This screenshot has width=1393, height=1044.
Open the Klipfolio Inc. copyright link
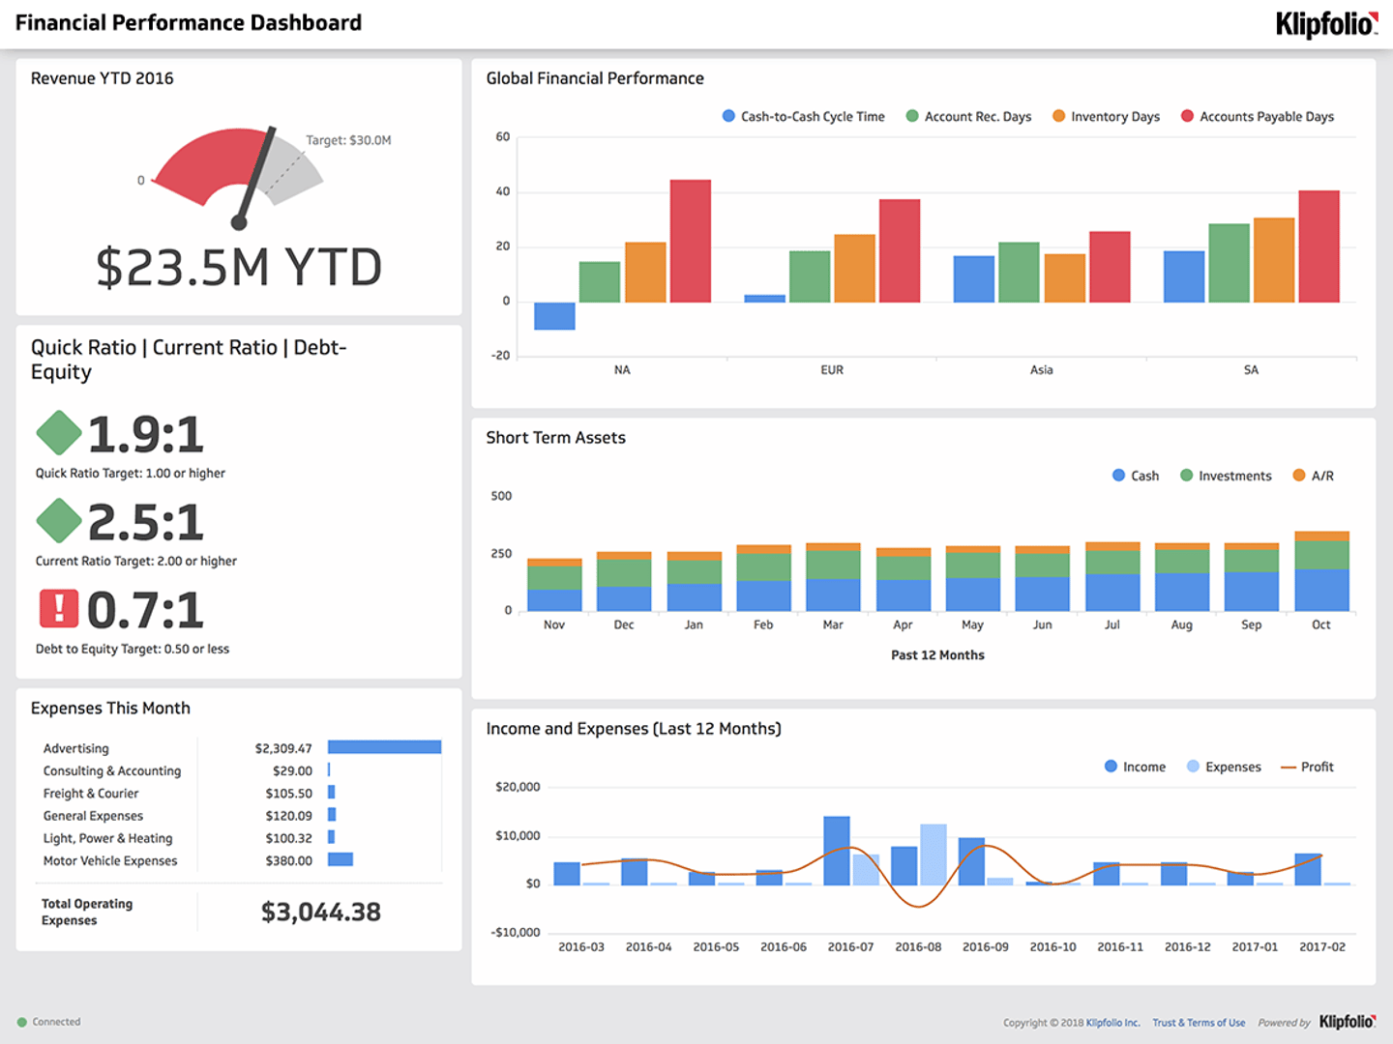pyautogui.click(x=1112, y=1023)
